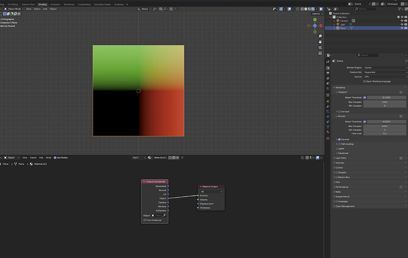Select rendered viewport shading mode icon
The image size is (408, 258).
tap(313, 9)
